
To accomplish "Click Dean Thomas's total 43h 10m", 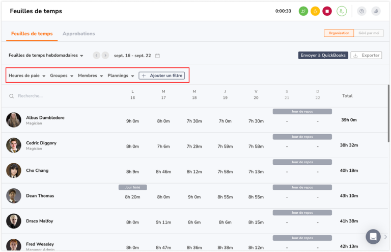I will pyautogui.click(x=349, y=195).
